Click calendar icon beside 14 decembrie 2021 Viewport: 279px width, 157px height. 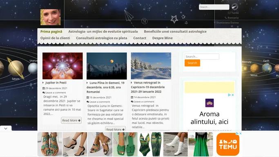coord(132,97)
